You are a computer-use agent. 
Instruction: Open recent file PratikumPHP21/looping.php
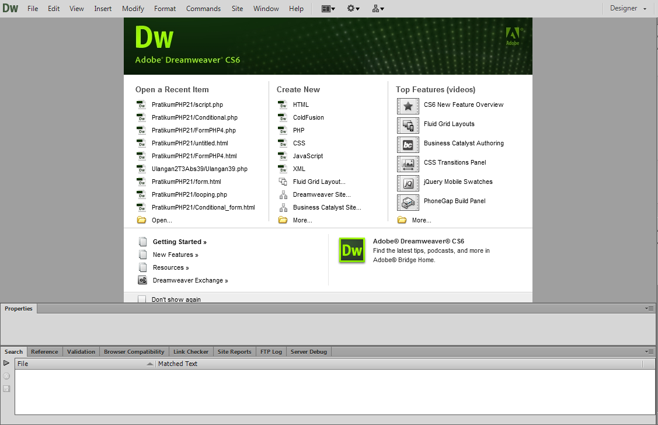coord(189,194)
